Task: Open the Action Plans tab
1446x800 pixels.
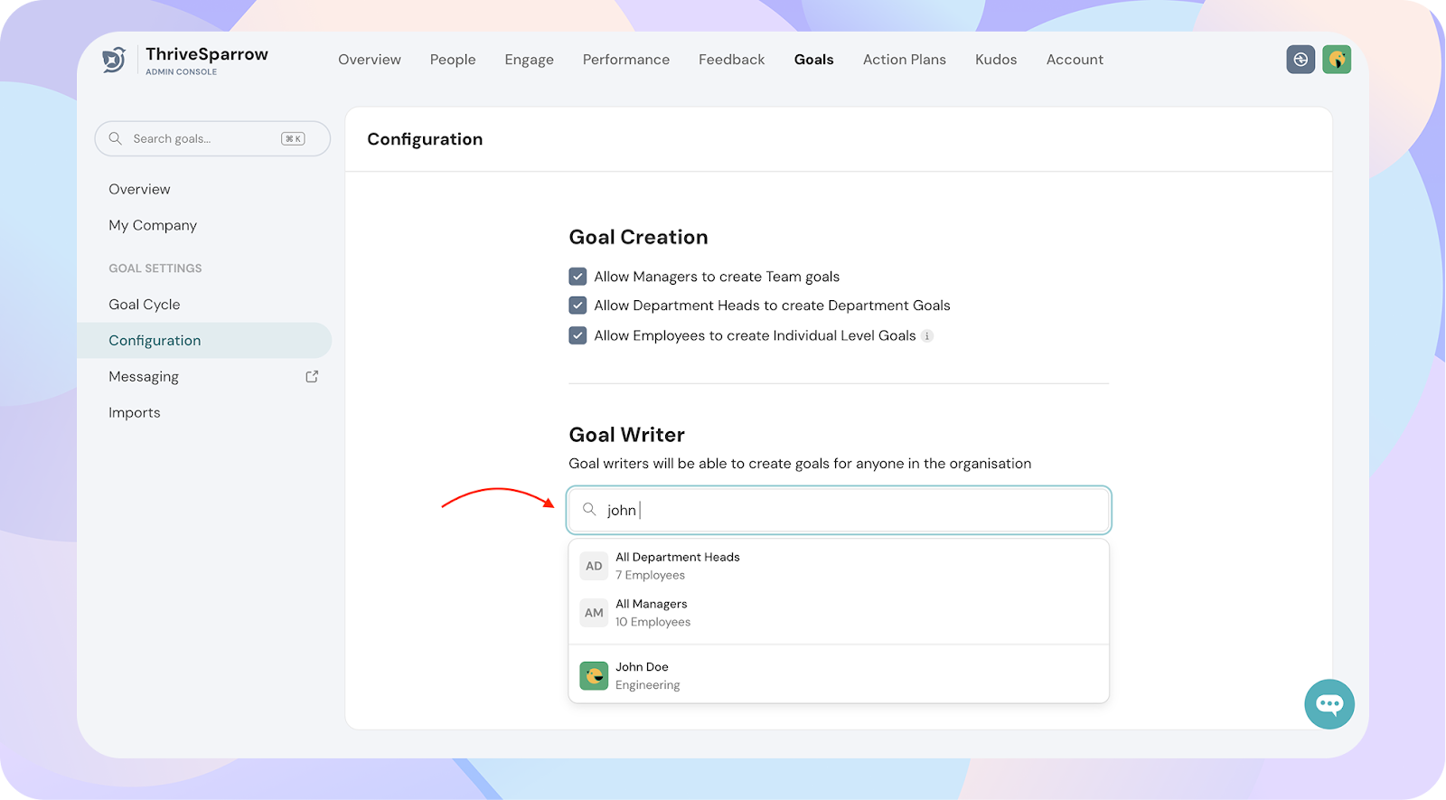Action: (905, 60)
